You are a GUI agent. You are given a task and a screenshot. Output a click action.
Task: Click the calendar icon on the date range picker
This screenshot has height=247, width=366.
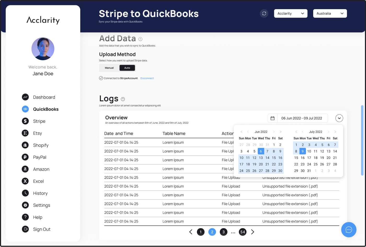pyautogui.click(x=272, y=118)
